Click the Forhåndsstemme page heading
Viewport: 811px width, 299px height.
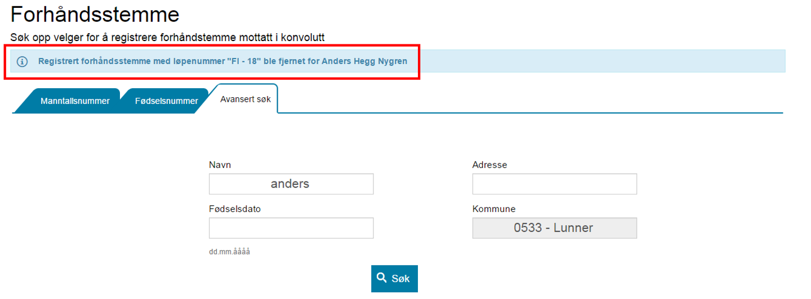pos(95,15)
